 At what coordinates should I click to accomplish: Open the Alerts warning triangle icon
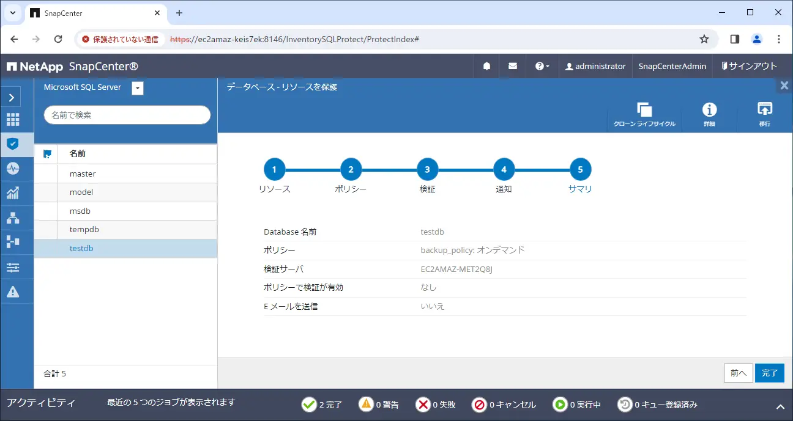pyautogui.click(x=12, y=291)
